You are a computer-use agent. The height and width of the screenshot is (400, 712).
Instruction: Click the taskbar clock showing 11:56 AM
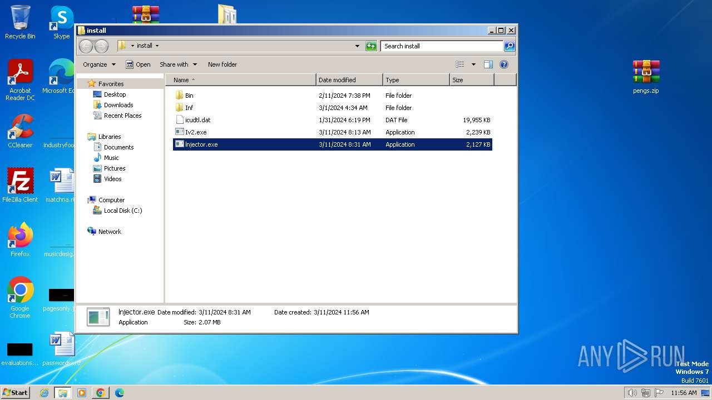tap(684, 393)
